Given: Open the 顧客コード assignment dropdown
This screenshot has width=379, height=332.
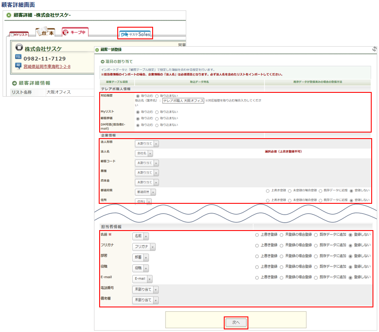Looking at the screenshot, I should point(147,163).
